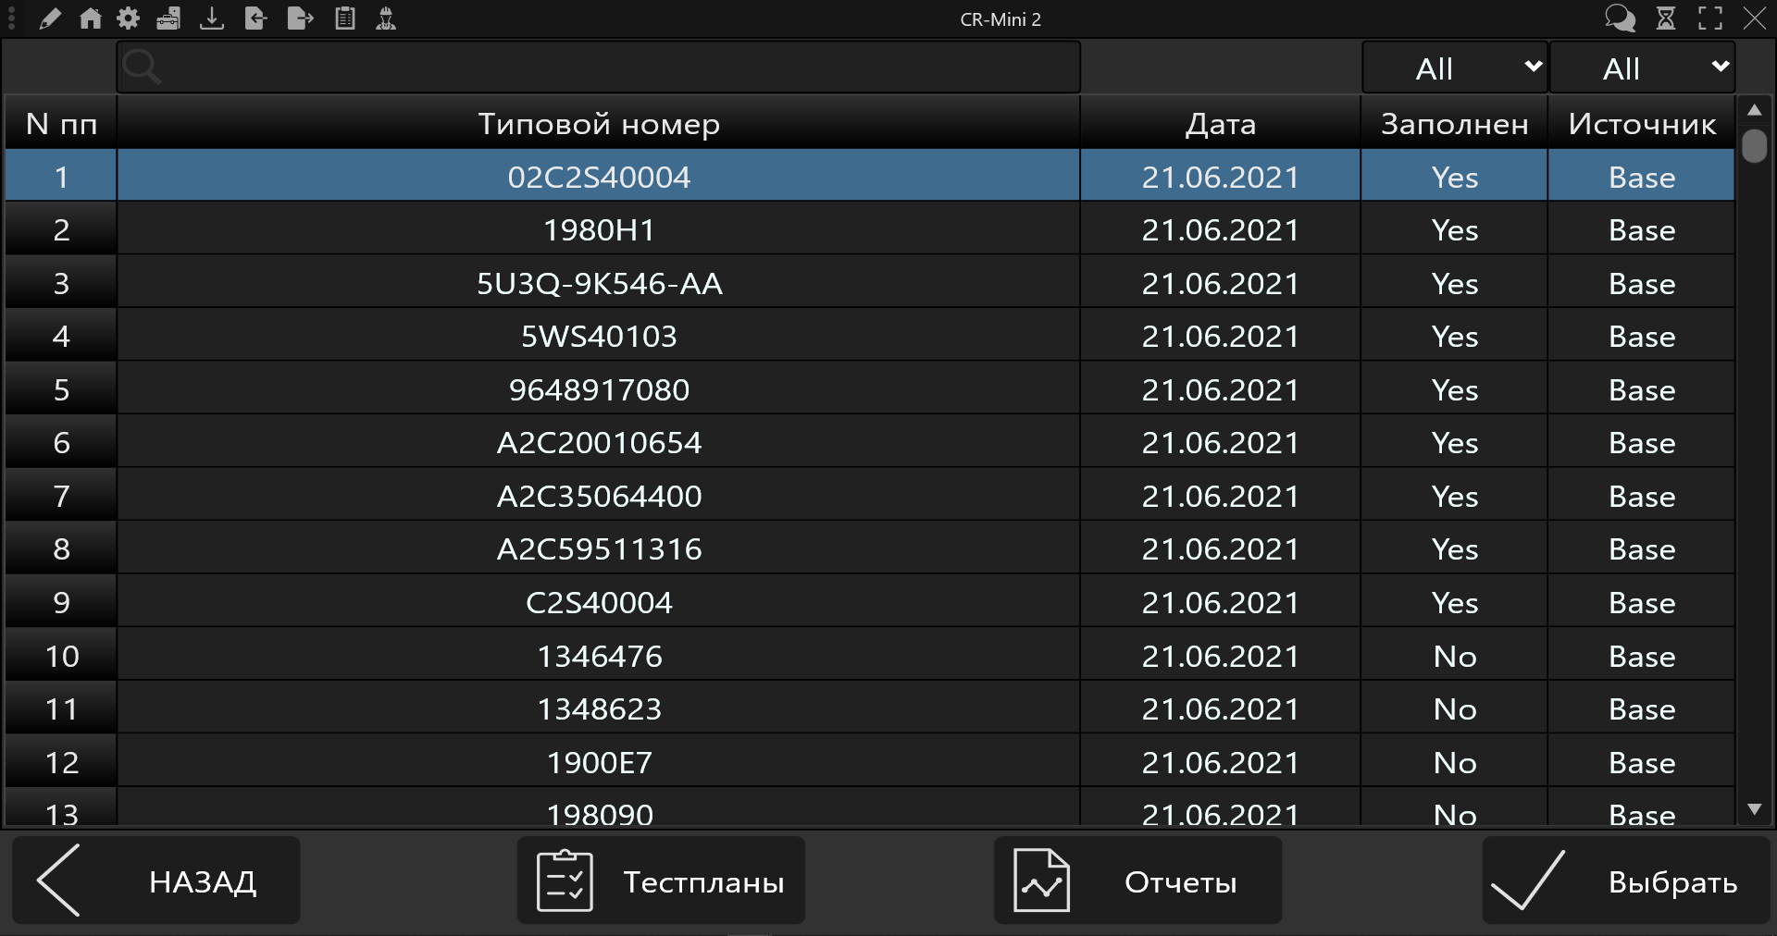Click date cell in row 9648917080
The width and height of the screenshot is (1777, 936).
[1221, 389]
